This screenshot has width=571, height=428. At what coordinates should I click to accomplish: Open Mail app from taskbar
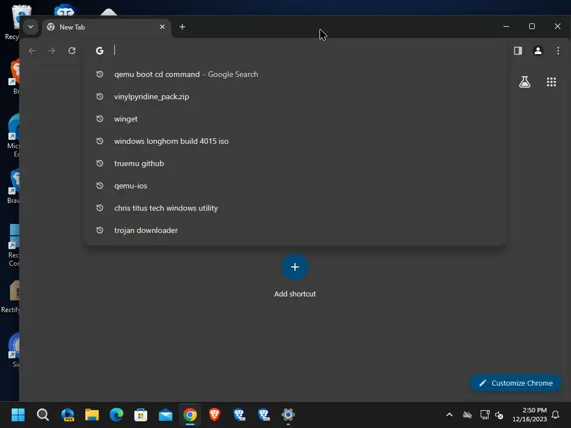pyautogui.click(x=165, y=415)
